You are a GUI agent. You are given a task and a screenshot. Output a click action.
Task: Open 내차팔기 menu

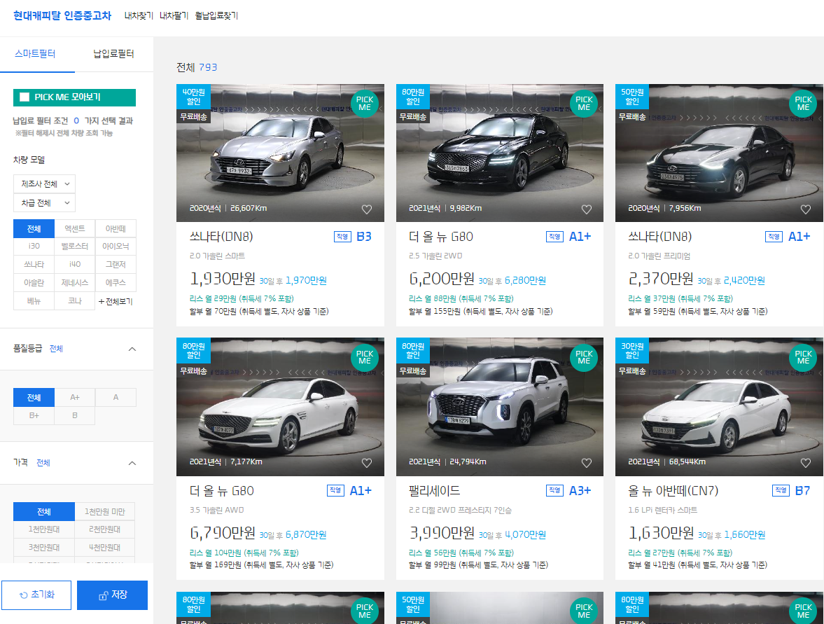pos(174,16)
